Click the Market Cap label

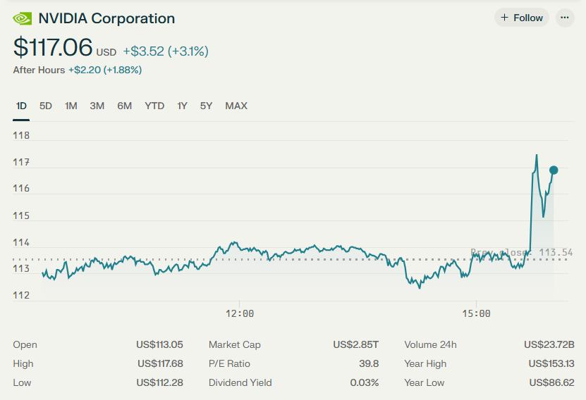pos(234,344)
